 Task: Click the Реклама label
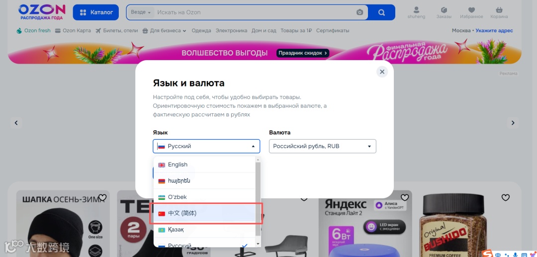(x=509, y=74)
